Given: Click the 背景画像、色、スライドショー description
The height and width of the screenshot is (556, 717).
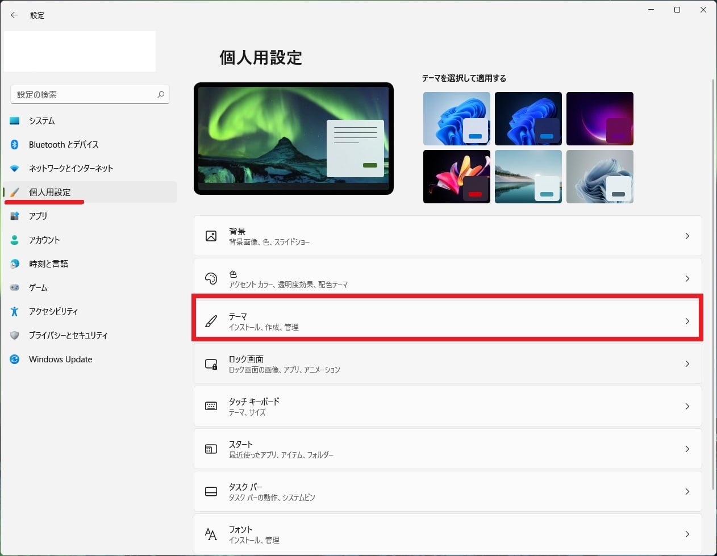Looking at the screenshot, I should coord(269,242).
